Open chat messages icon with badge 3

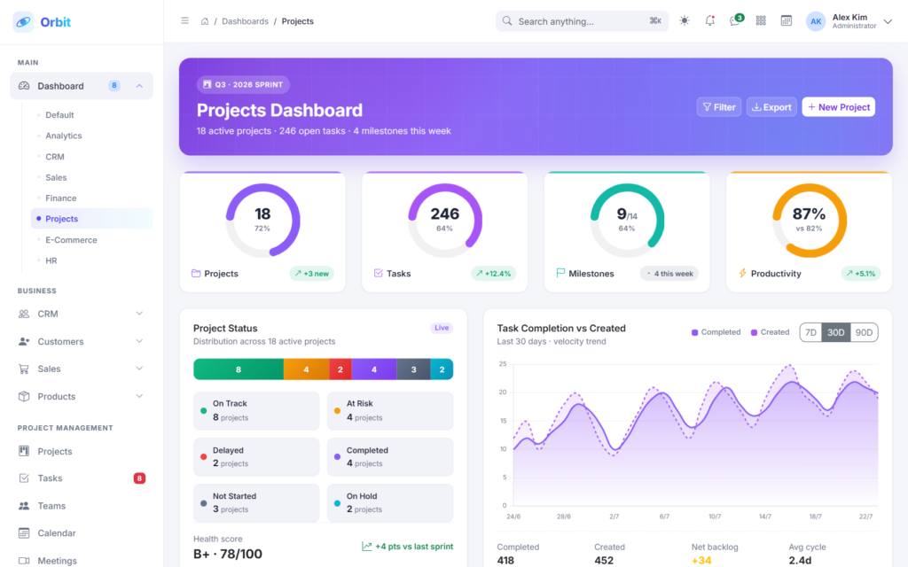pos(735,20)
